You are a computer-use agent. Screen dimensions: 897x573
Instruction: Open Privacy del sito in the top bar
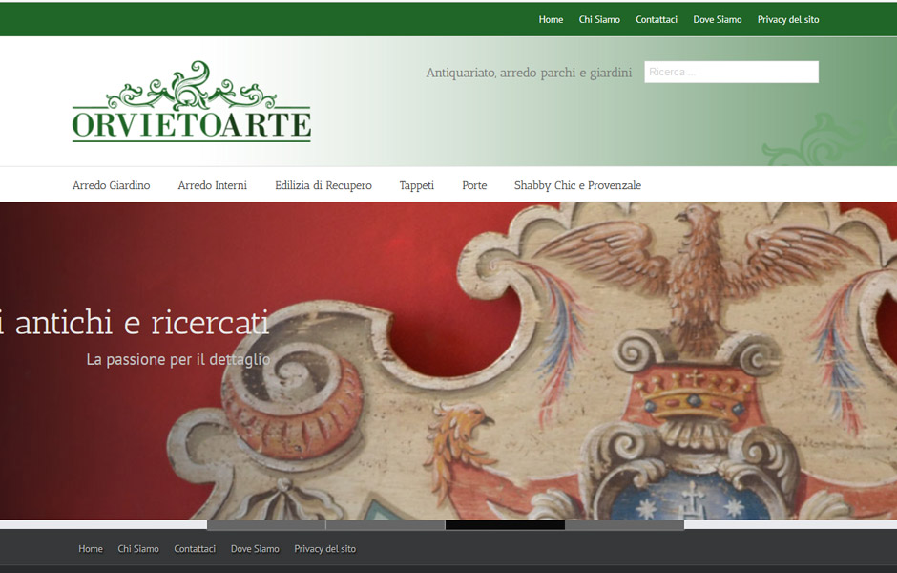(787, 19)
